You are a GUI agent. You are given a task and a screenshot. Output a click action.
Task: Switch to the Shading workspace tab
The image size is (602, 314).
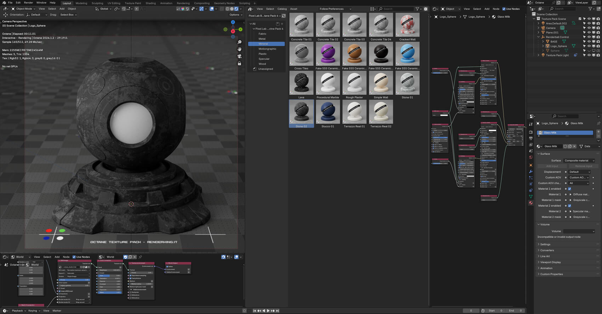tap(150, 3)
